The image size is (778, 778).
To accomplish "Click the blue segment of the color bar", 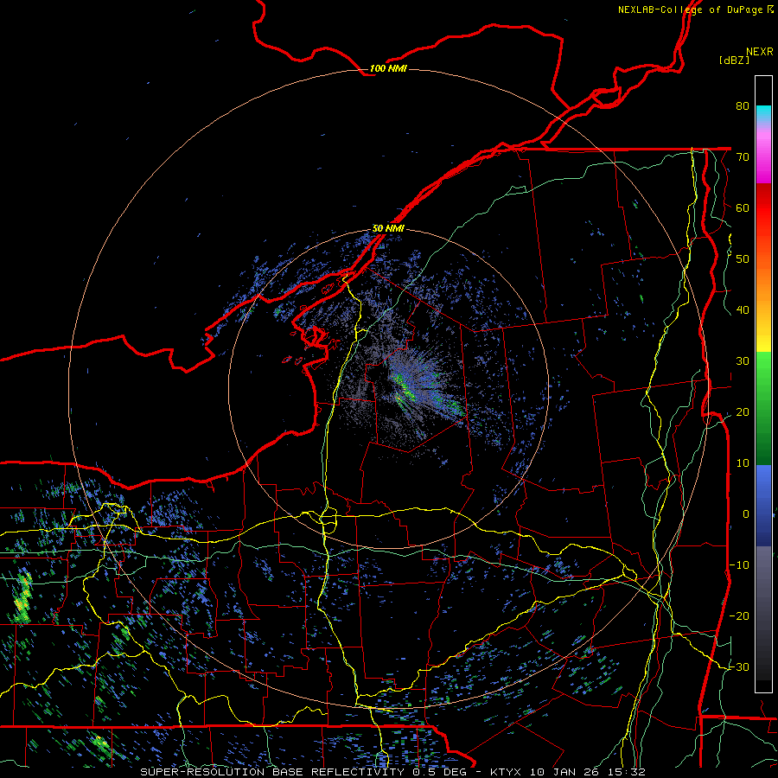I will tap(763, 505).
